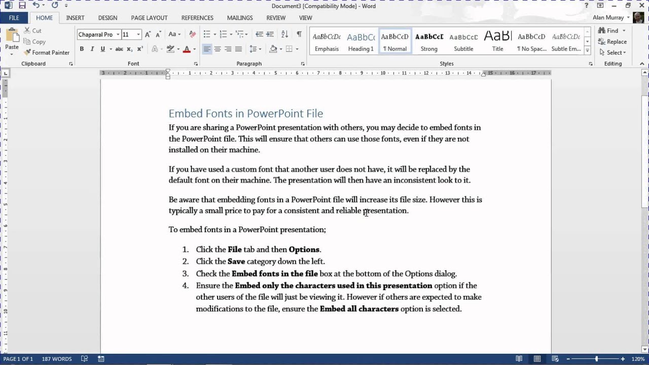This screenshot has height=365, width=649.
Task: Open the Select dropdown in Editing
Action: [612, 53]
